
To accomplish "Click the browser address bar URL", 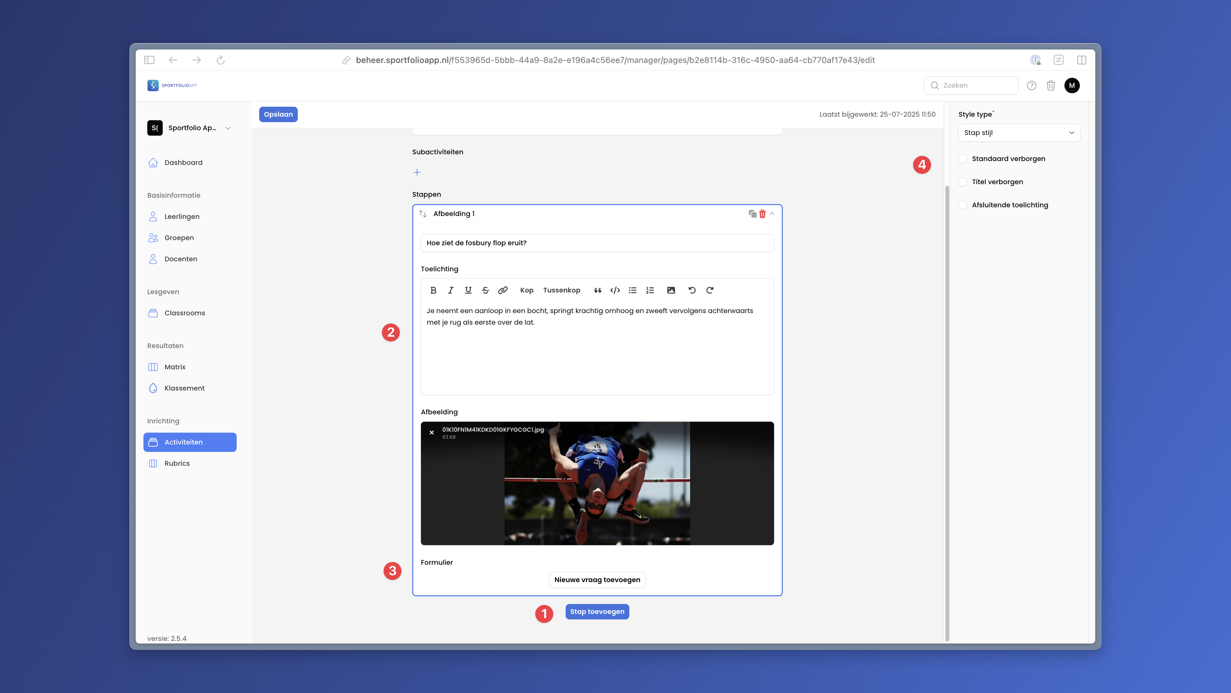I will (615, 60).
